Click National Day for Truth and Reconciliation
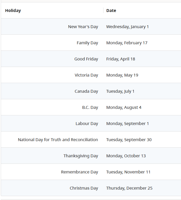Screen dimensions: 181x200 coord(58,140)
